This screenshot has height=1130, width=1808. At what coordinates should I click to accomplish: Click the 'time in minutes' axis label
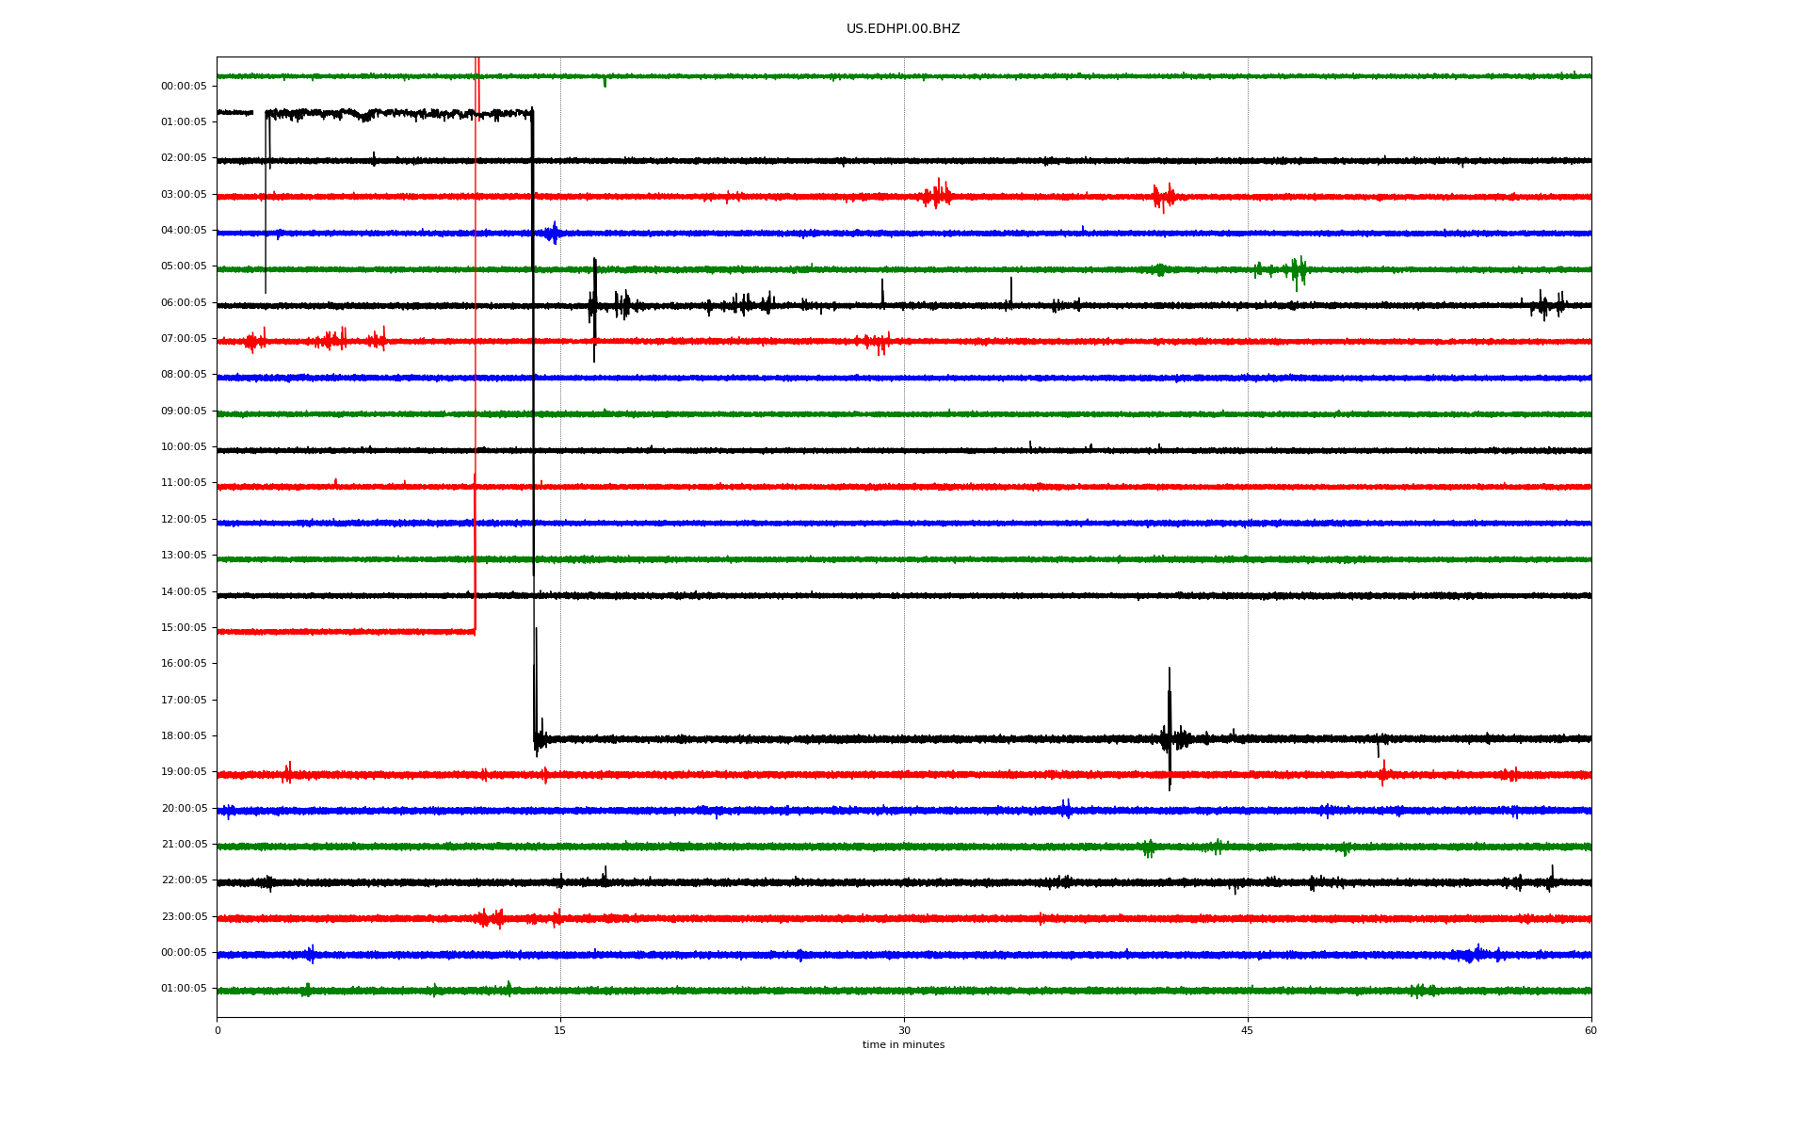pyautogui.click(x=903, y=1044)
